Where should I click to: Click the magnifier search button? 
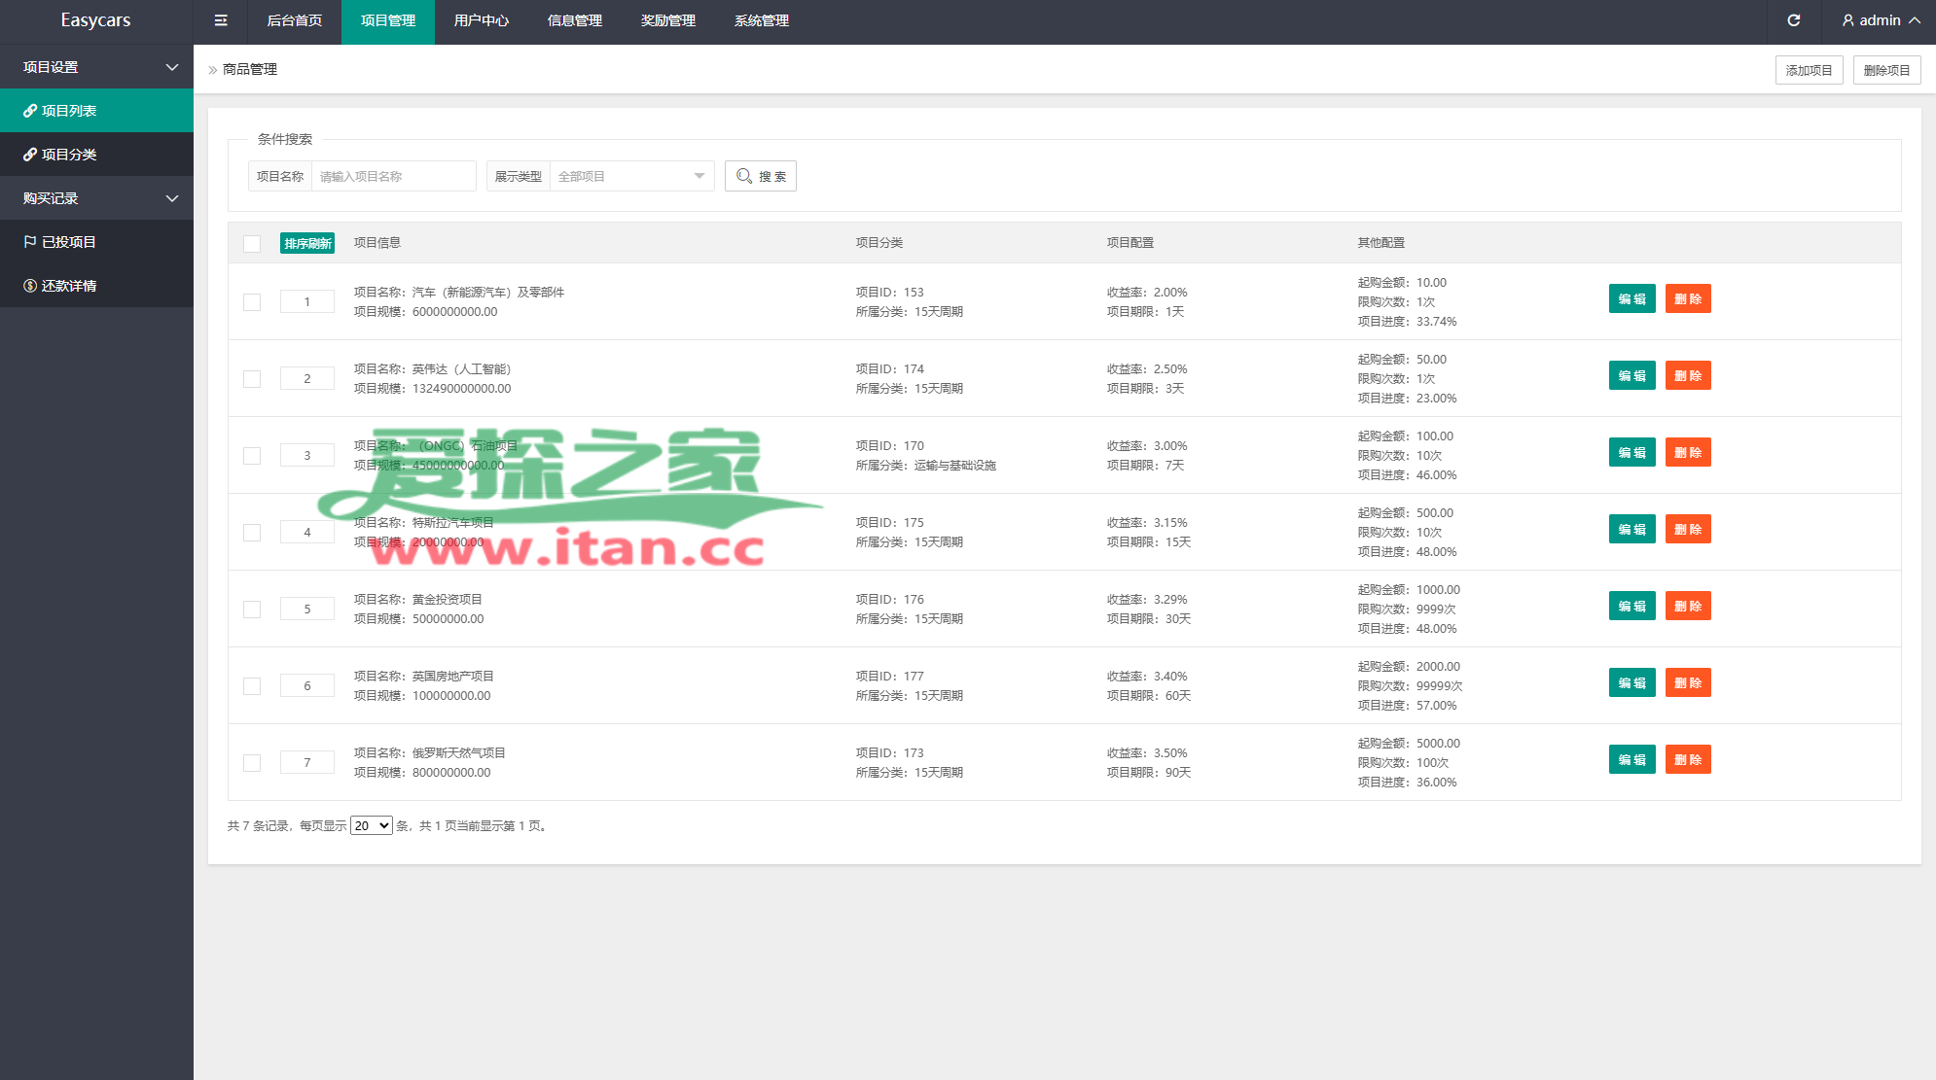760,176
